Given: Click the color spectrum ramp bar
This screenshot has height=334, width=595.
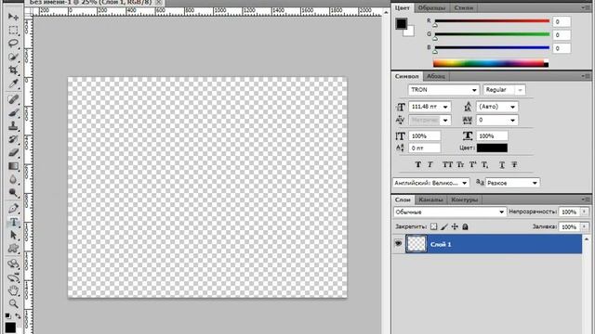Looking at the screenshot, I should coord(491,63).
